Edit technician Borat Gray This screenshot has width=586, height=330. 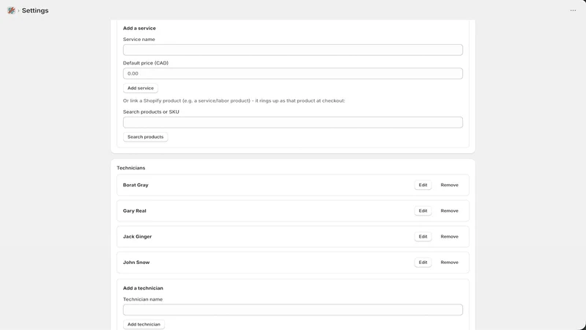pyautogui.click(x=423, y=185)
